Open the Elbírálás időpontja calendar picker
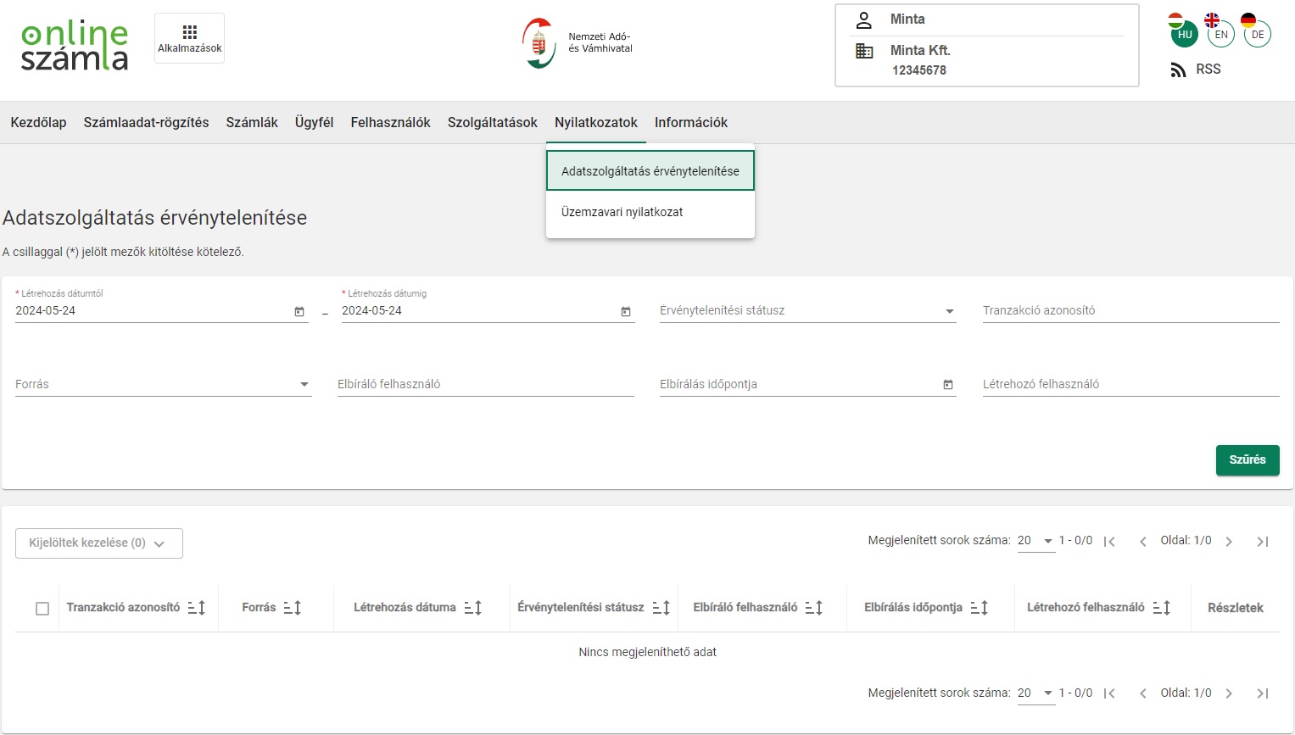Screen dimensions: 1295x735 coord(948,385)
